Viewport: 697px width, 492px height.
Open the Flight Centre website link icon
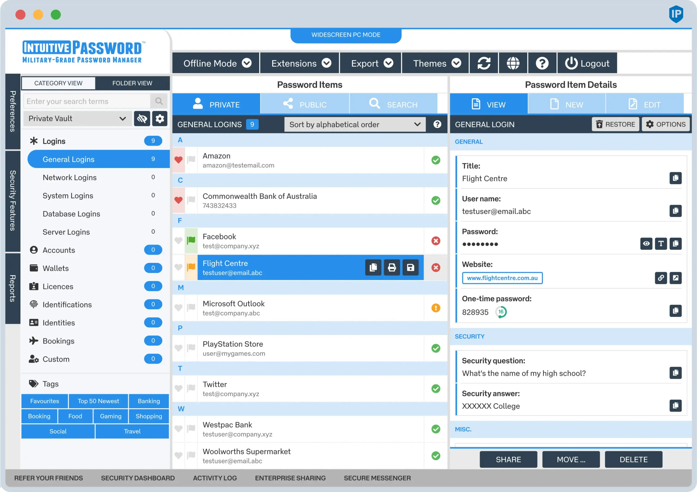pos(661,278)
